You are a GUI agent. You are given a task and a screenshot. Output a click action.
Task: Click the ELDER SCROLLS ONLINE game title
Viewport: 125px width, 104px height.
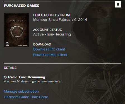[x=52, y=15]
